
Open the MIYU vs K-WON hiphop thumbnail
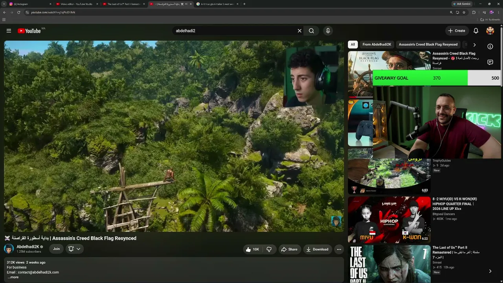click(x=389, y=220)
